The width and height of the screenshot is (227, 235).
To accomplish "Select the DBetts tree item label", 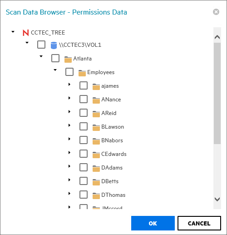I will click(110, 181).
